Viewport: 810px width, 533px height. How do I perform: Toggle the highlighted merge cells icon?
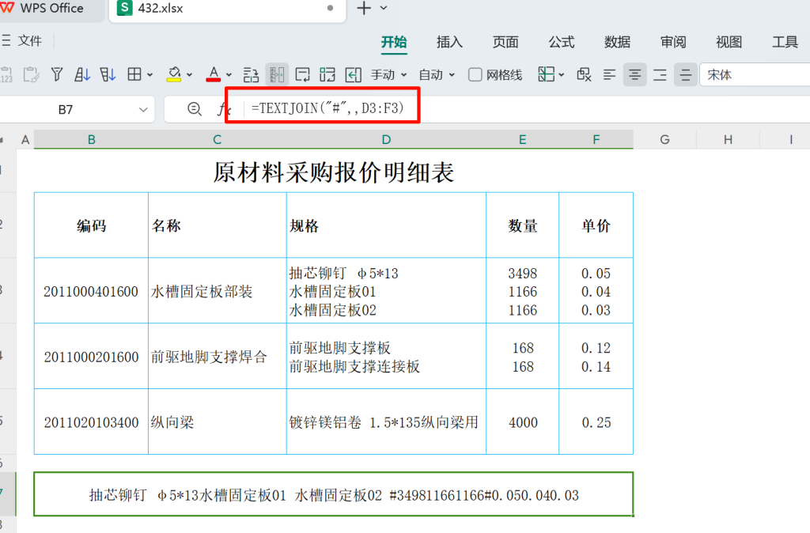277,75
